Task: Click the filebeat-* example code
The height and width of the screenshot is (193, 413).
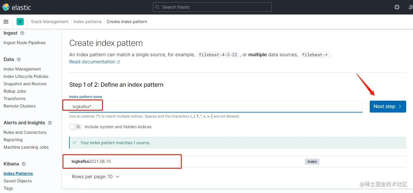Action: click(x=315, y=55)
